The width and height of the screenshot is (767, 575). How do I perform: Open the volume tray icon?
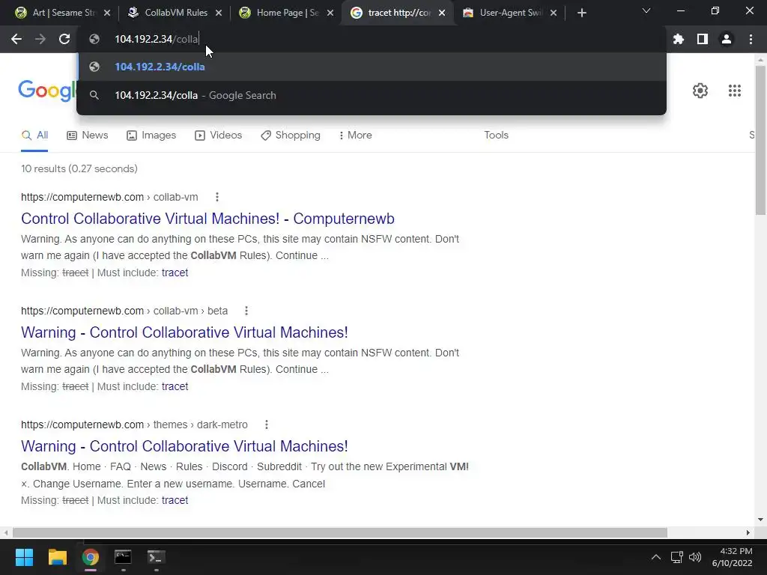[694, 557]
